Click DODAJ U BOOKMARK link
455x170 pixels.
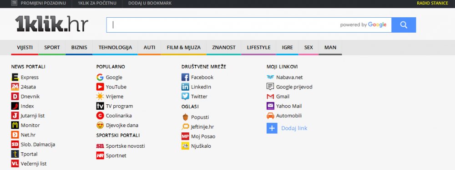150,3
